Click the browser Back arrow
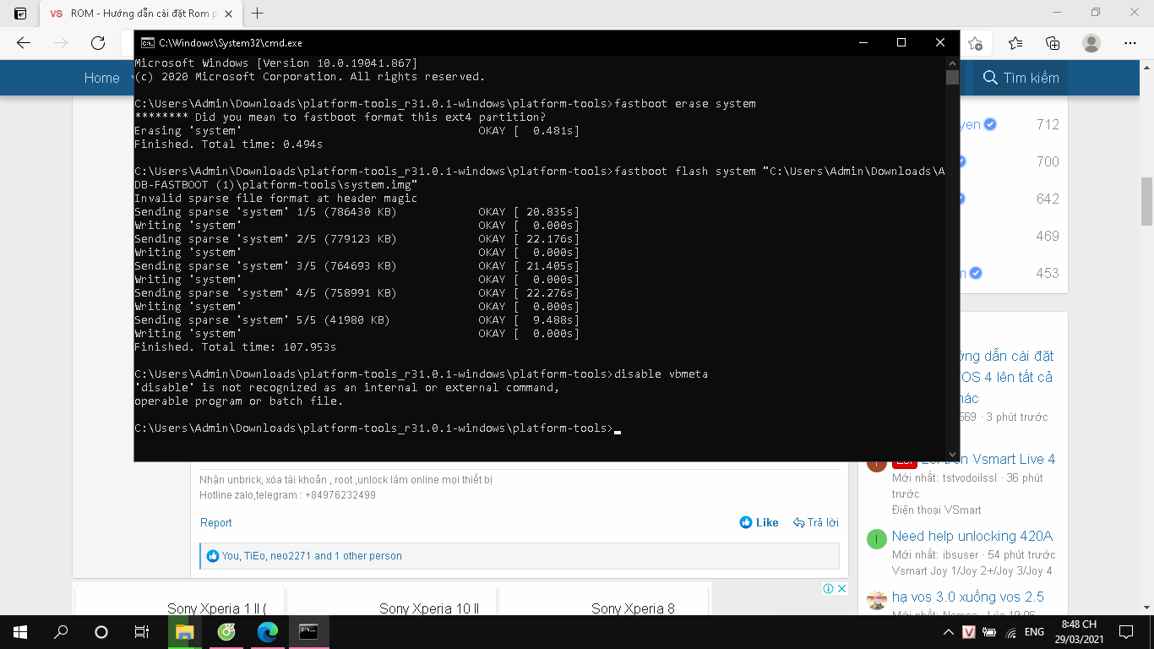1154x649 pixels. pos(24,43)
